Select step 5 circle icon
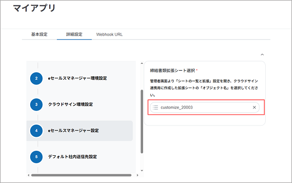The width and height of the screenshot is (292, 183). coord(36,157)
